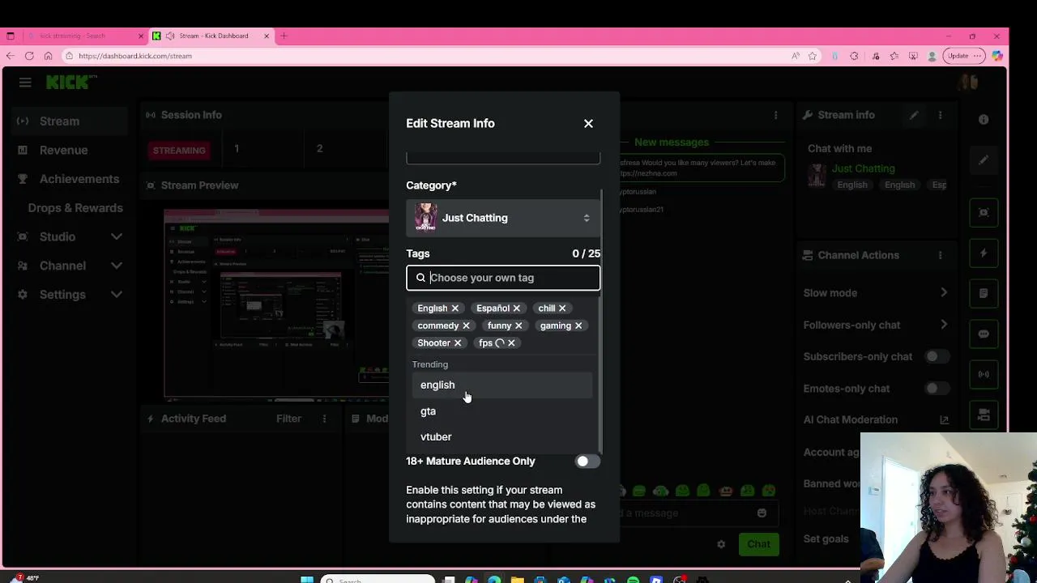Toggle 18+ Mature Audience Only switch
Screen dimensions: 1037x583
point(587,462)
